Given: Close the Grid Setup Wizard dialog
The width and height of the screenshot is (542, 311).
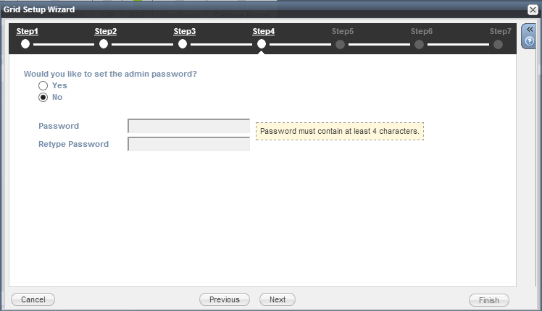Looking at the screenshot, I should (x=532, y=9).
